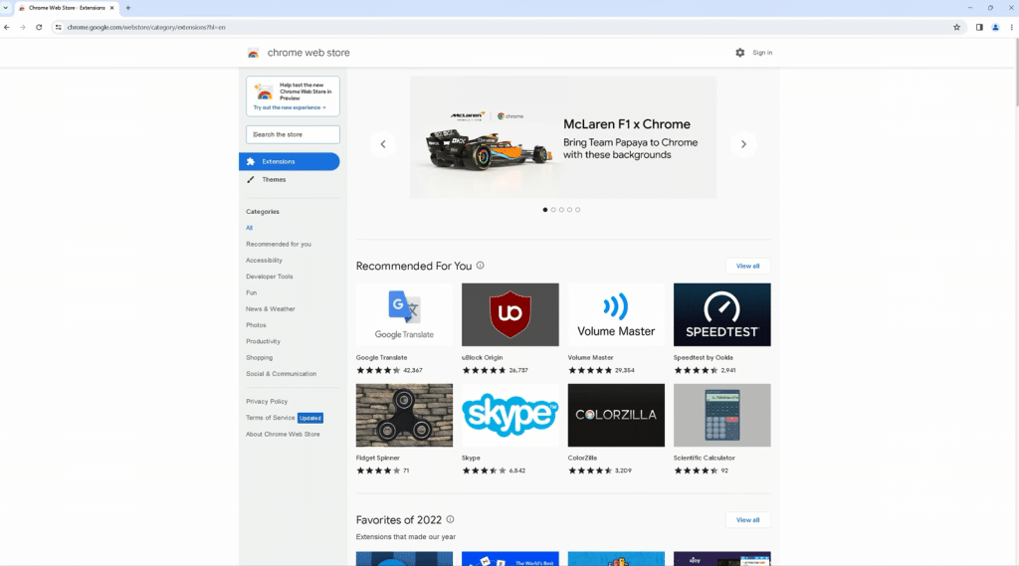Screen dimensions: 1019x566
Task: Click the Chrome Web Store rainbow logo
Action: (x=254, y=53)
